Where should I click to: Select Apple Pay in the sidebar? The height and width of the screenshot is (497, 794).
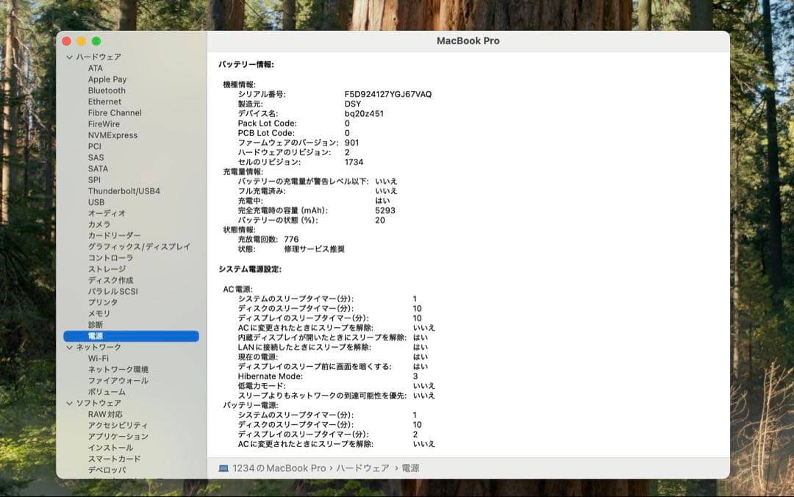point(107,79)
